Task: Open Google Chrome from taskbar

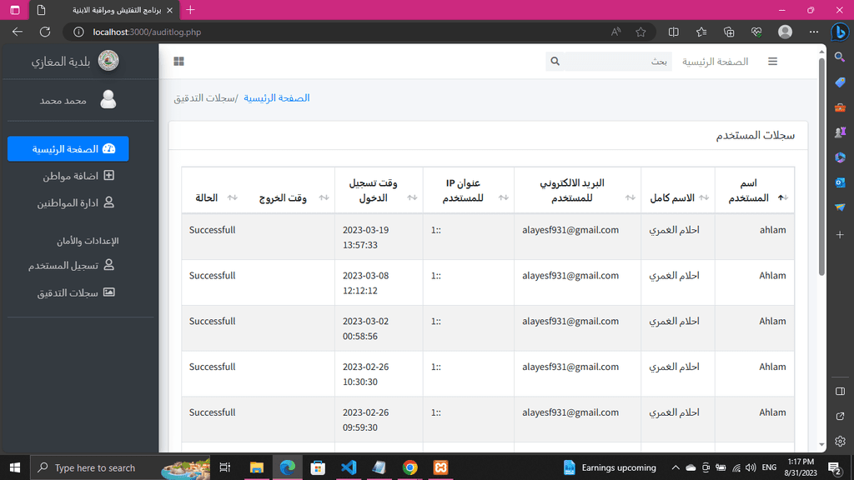Action: [x=410, y=467]
